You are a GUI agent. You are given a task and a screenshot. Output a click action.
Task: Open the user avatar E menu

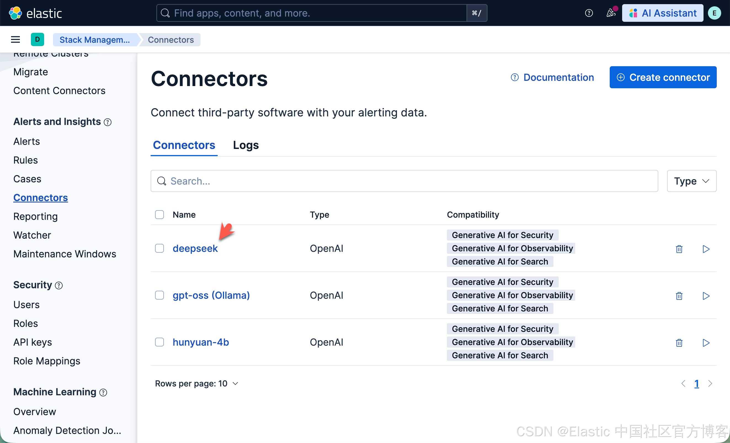[x=714, y=13]
